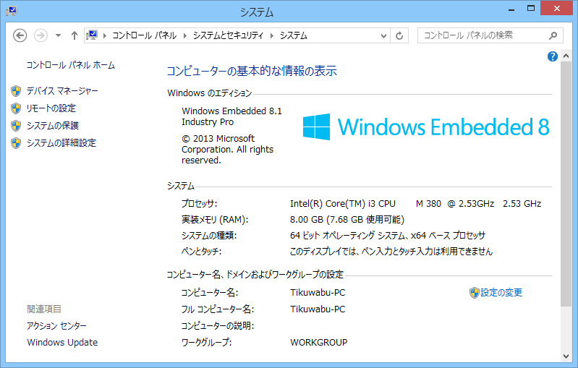Click the RAM value 8.00 GB (7.68 GB 使用可能)
Image resolution: width=578 pixels, height=368 pixels.
pos(347,220)
